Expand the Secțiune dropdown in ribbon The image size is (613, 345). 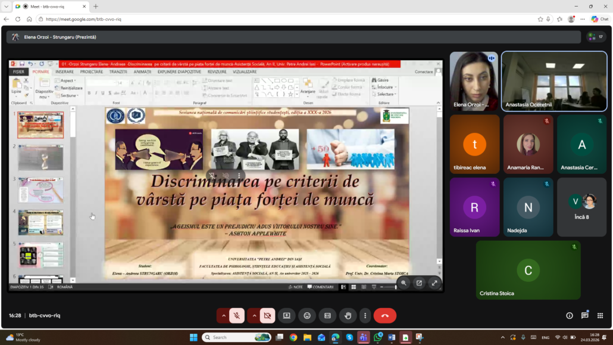pos(67,95)
